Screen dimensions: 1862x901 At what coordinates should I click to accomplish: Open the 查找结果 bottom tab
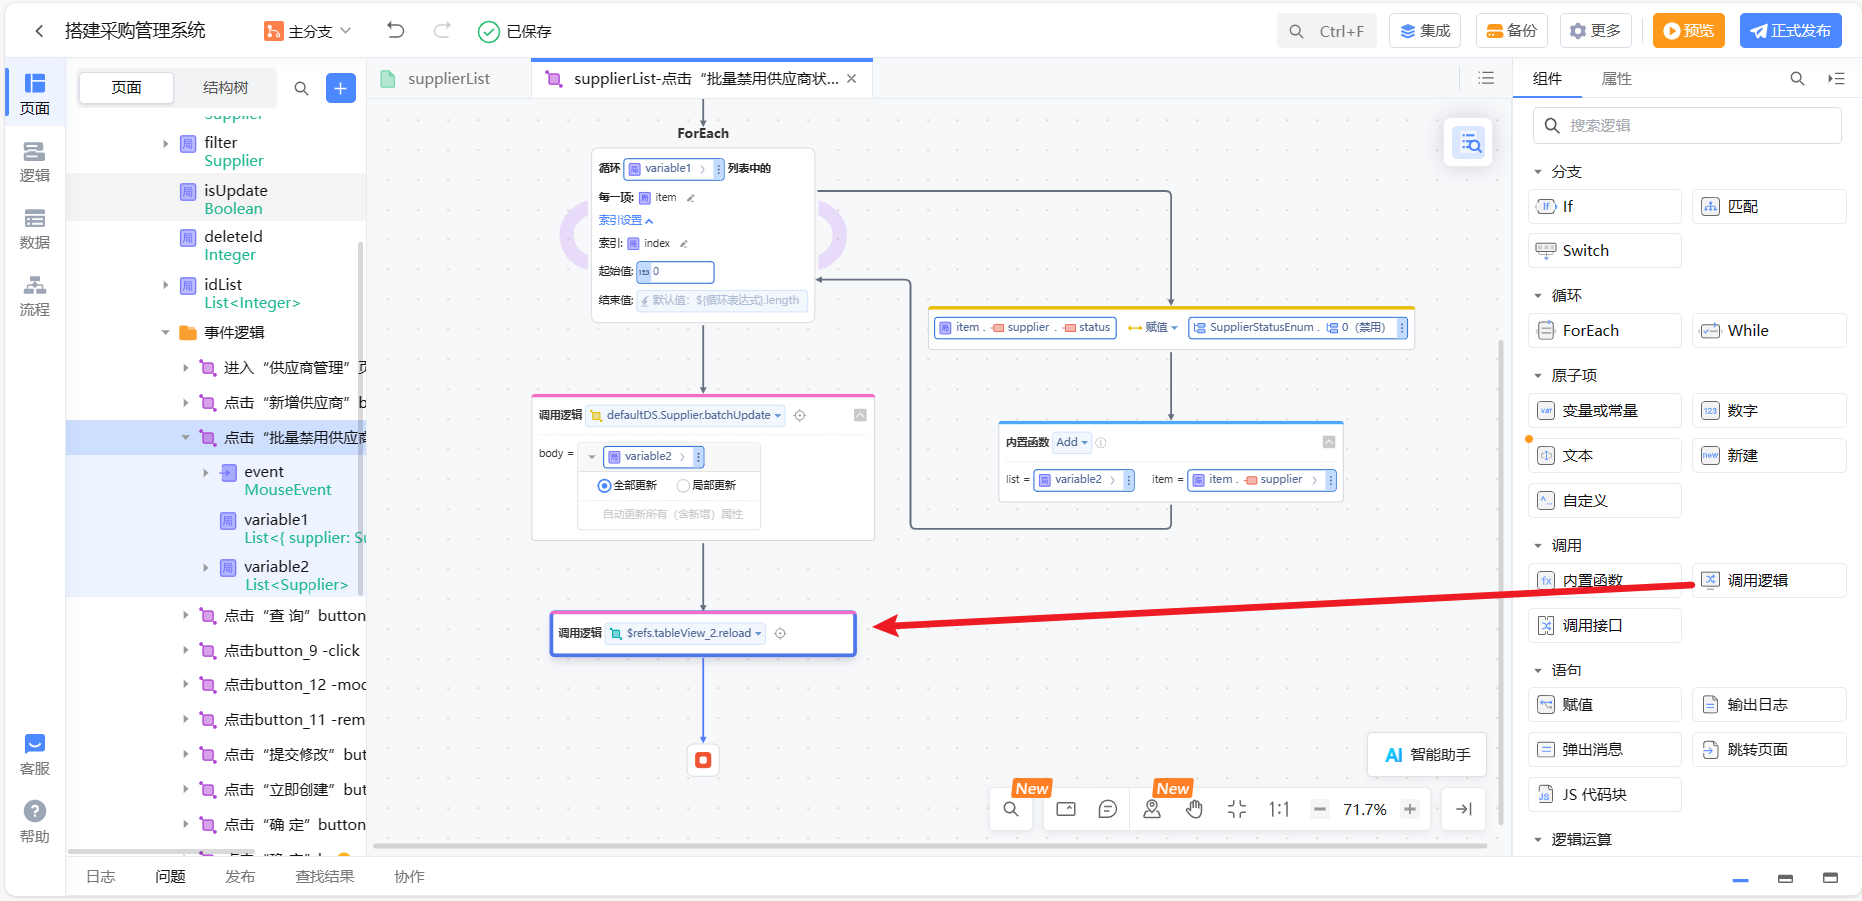[x=324, y=876]
